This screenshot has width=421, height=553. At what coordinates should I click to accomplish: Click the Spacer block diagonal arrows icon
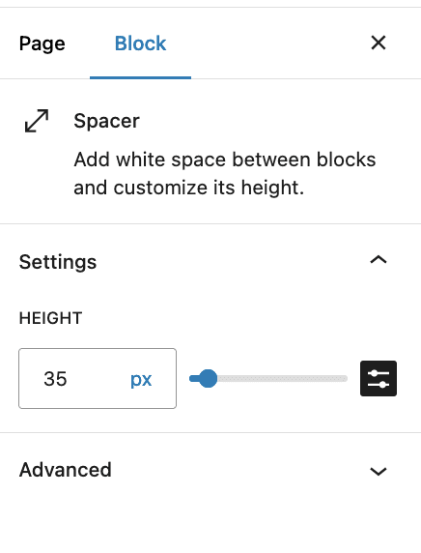click(37, 121)
